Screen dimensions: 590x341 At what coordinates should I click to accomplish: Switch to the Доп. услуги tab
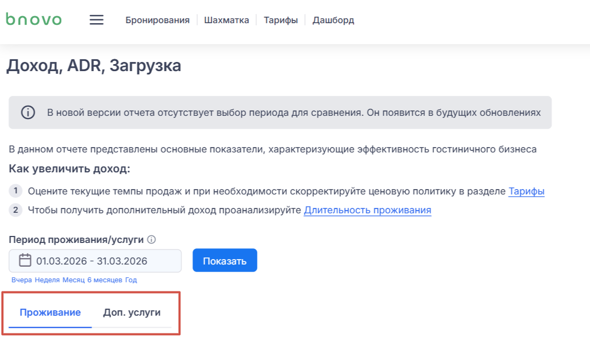click(x=131, y=312)
